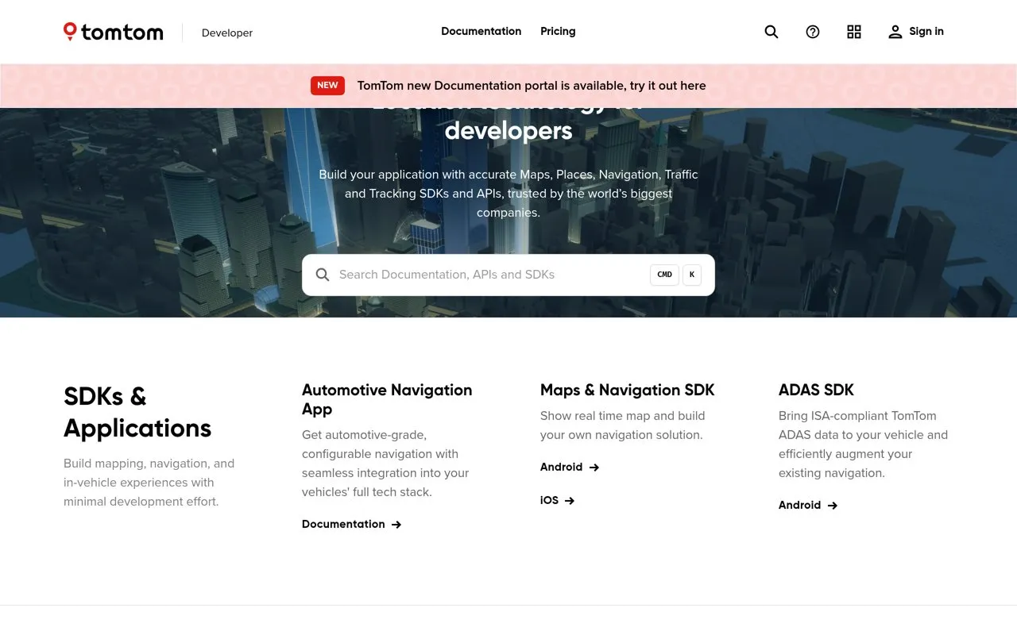Click arrow next to iOS link
Viewport: 1017px width, 635px height.
tap(570, 501)
